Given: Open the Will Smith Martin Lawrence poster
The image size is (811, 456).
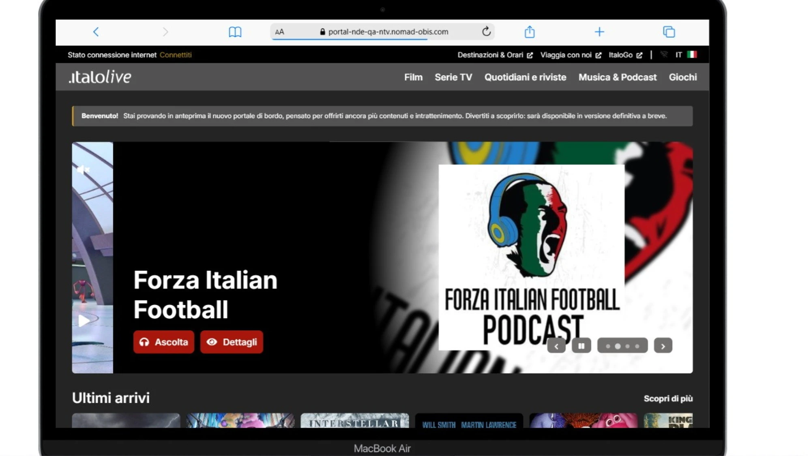Looking at the screenshot, I should 469,420.
